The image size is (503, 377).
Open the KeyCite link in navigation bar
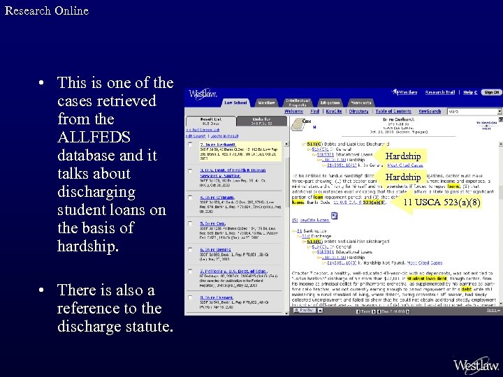[334, 111]
